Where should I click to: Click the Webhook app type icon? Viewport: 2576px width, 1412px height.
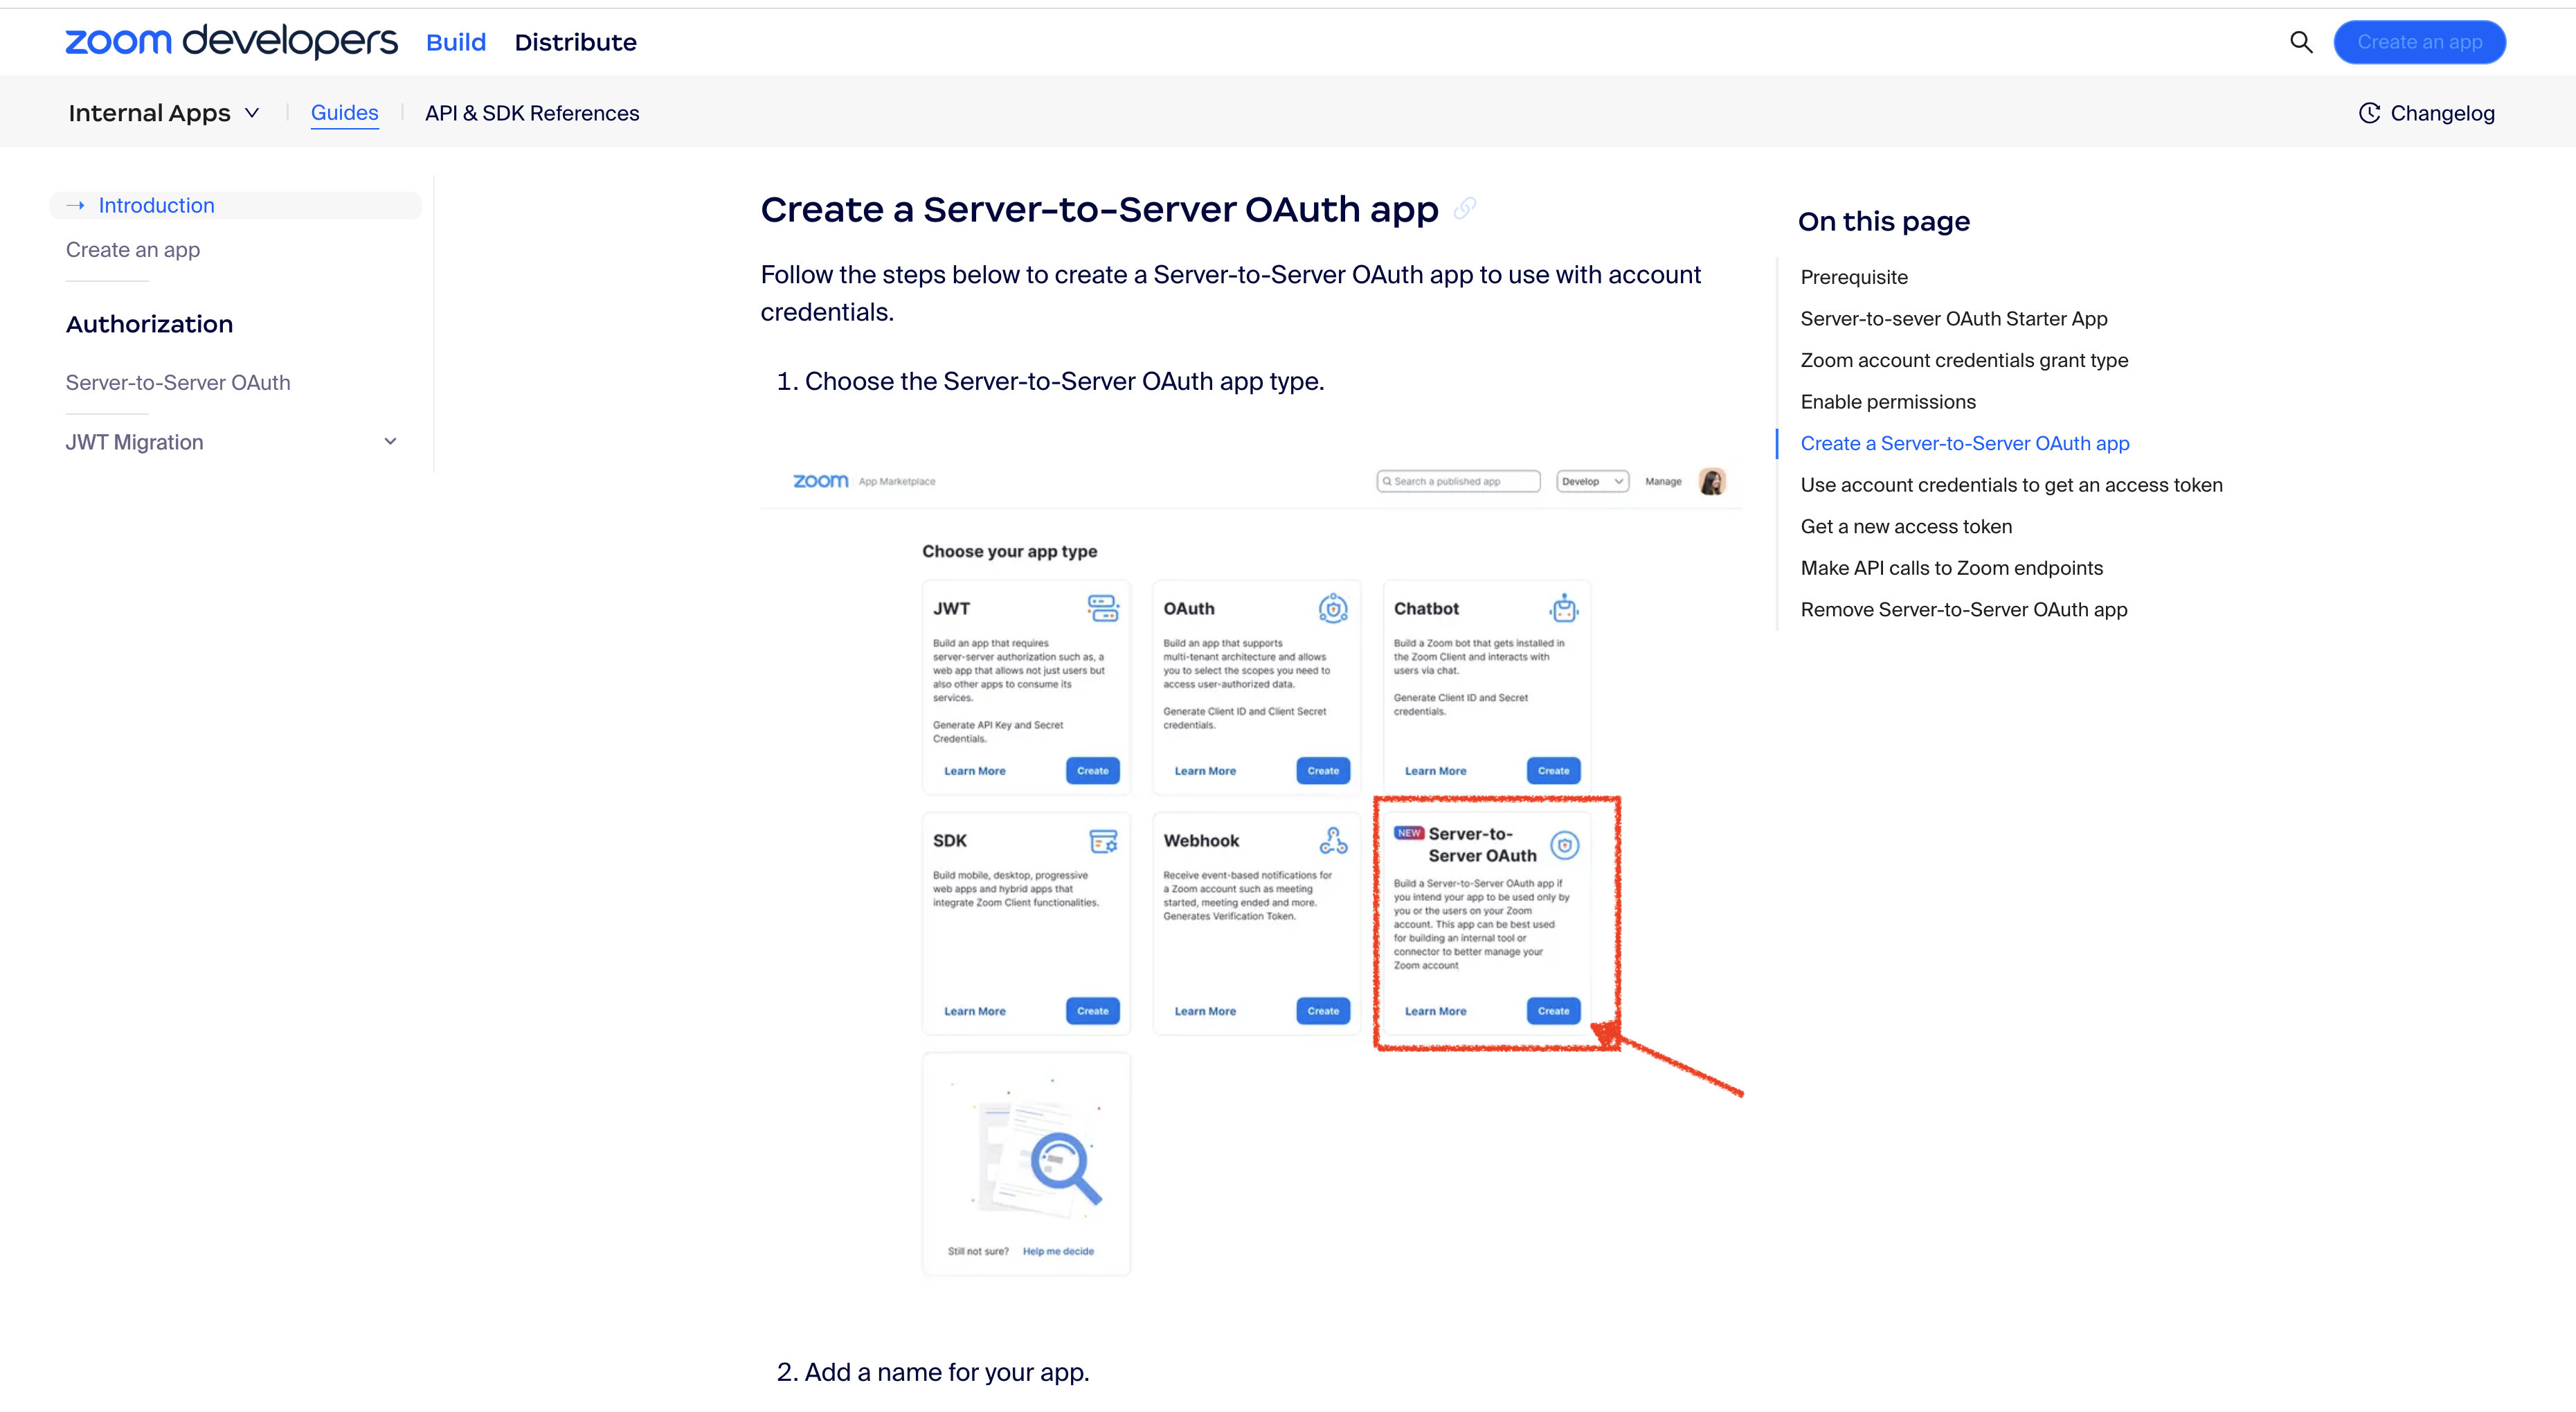1333,841
